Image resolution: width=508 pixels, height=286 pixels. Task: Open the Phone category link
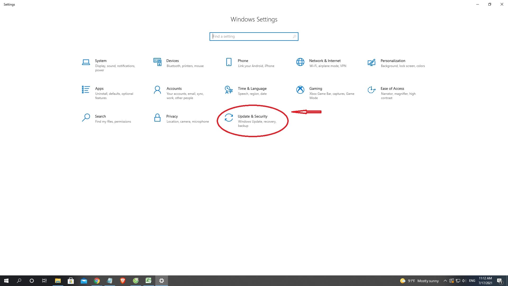coord(243,61)
